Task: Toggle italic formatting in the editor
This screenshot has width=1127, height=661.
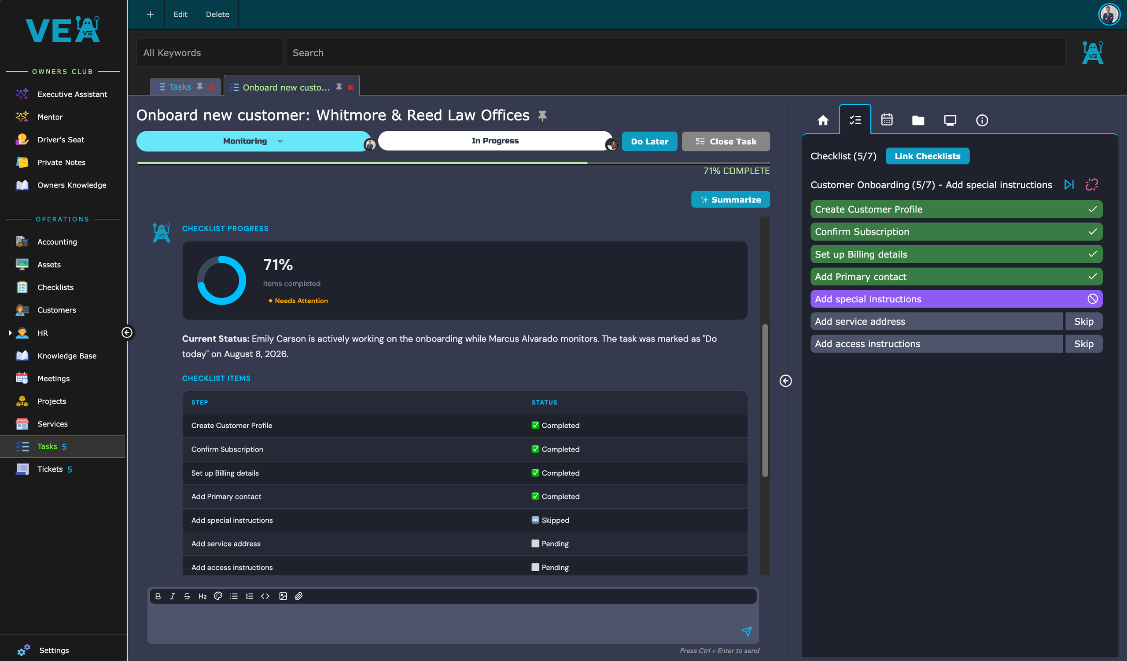Action: [173, 596]
